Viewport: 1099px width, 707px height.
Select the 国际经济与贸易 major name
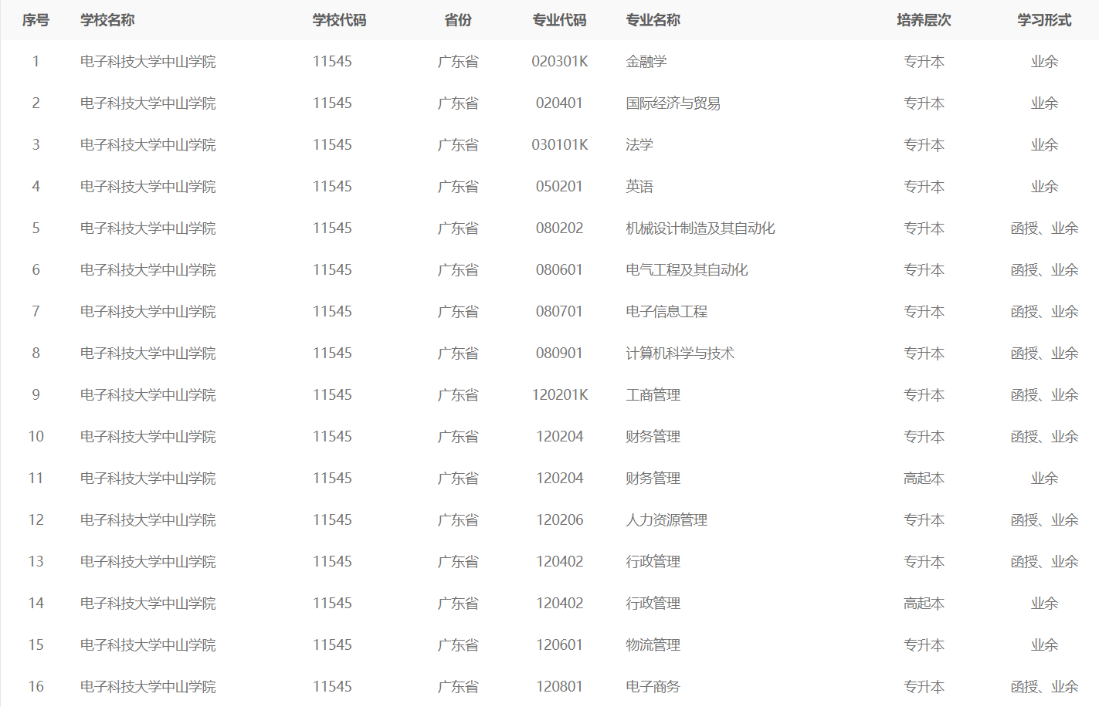coord(673,103)
